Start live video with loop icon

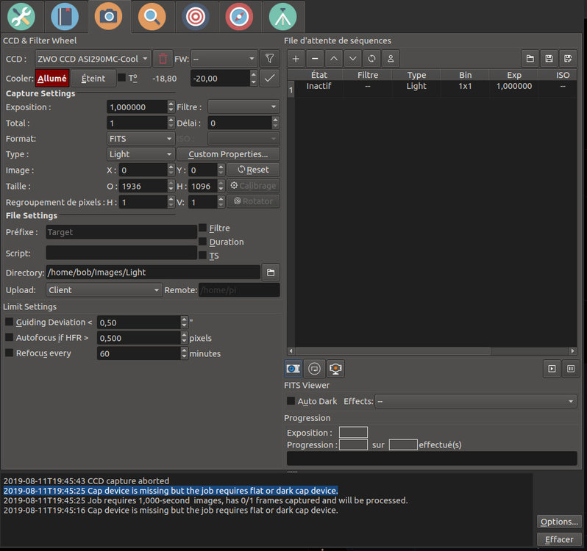pos(315,369)
